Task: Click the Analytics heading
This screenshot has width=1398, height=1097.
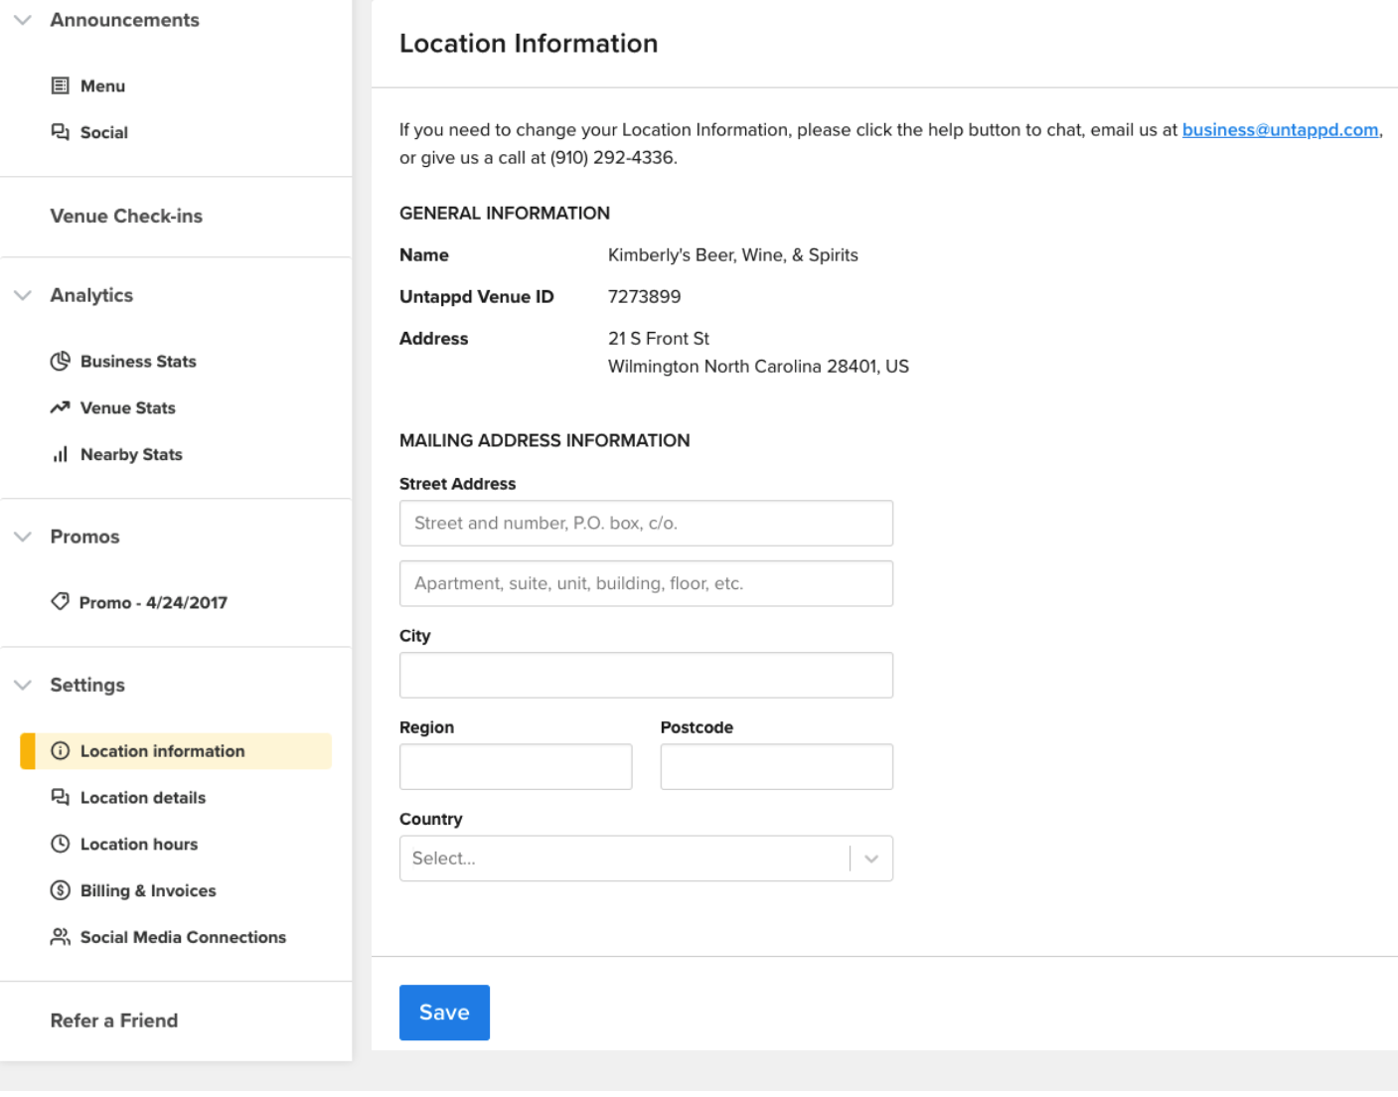Action: point(91,295)
